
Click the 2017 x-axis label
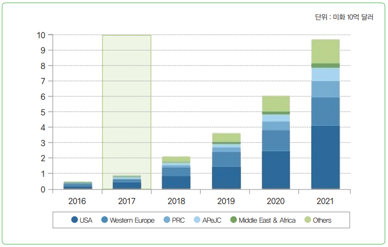click(x=127, y=201)
